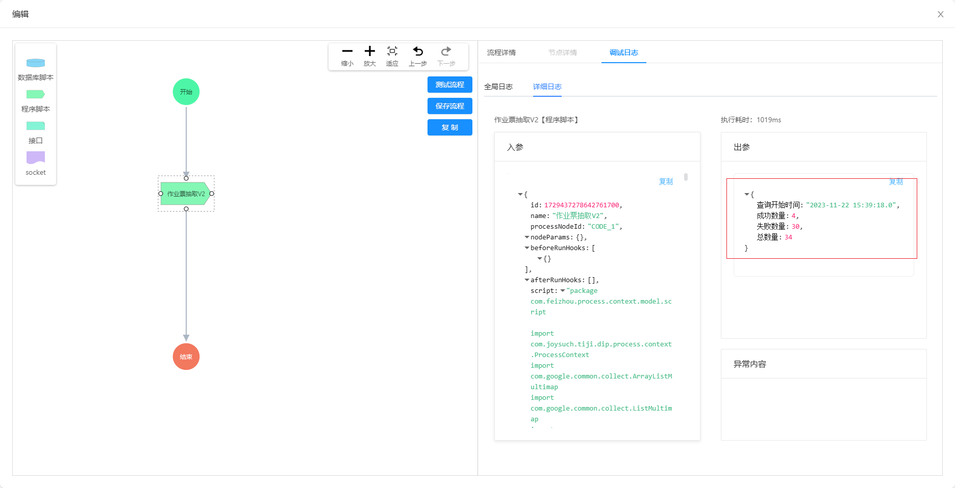This screenshot has height=488, width=955.
Task: Select the 数据库脚本 cylinder node icon
Action: (36, 63)
